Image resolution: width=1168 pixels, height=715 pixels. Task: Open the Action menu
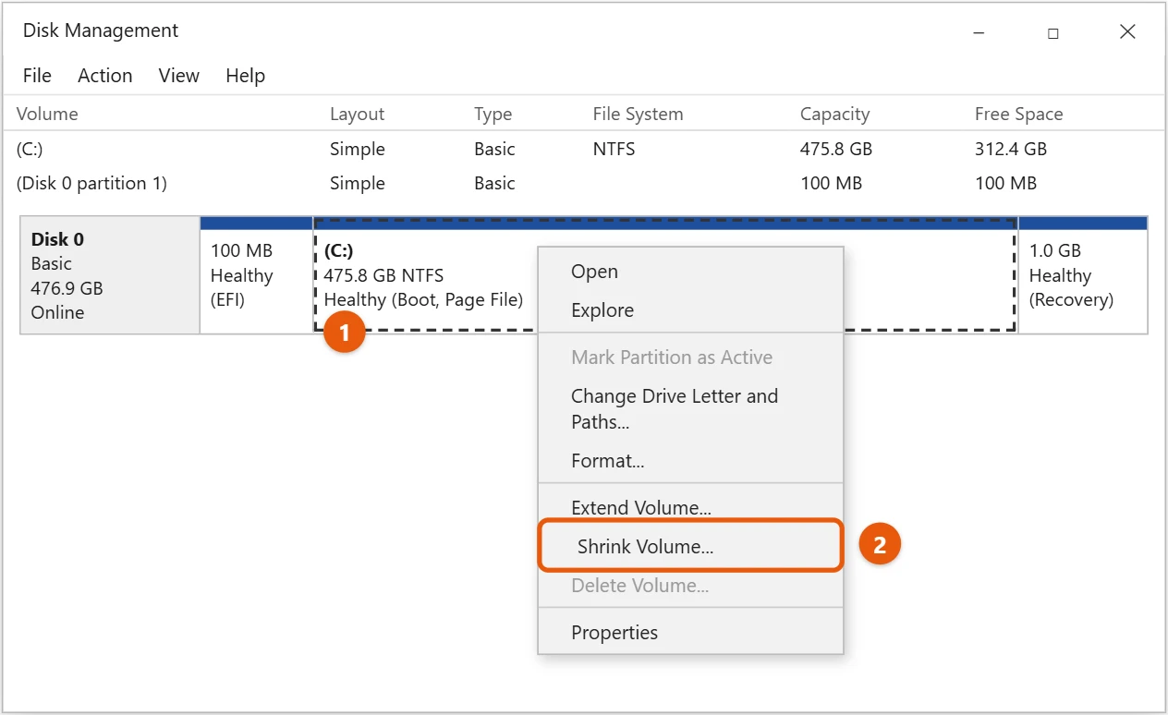click(x=104, y=76)
